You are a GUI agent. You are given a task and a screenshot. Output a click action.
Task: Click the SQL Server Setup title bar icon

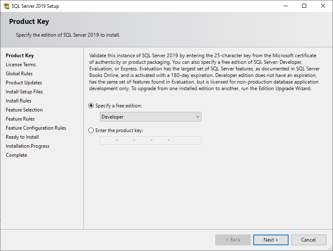tap(6, 6)
